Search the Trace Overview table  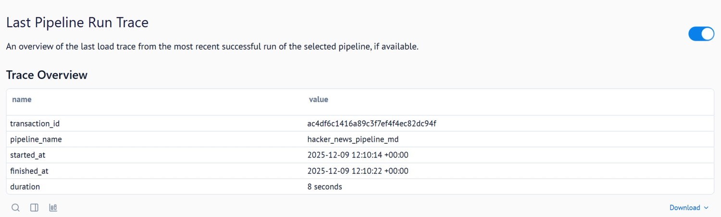[15, 207]
